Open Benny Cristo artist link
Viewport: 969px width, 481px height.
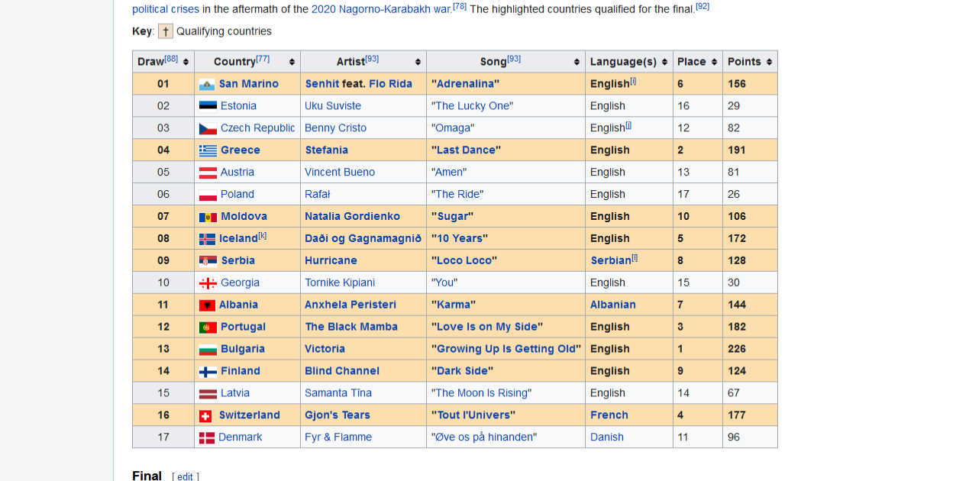(x=335, y=128)
